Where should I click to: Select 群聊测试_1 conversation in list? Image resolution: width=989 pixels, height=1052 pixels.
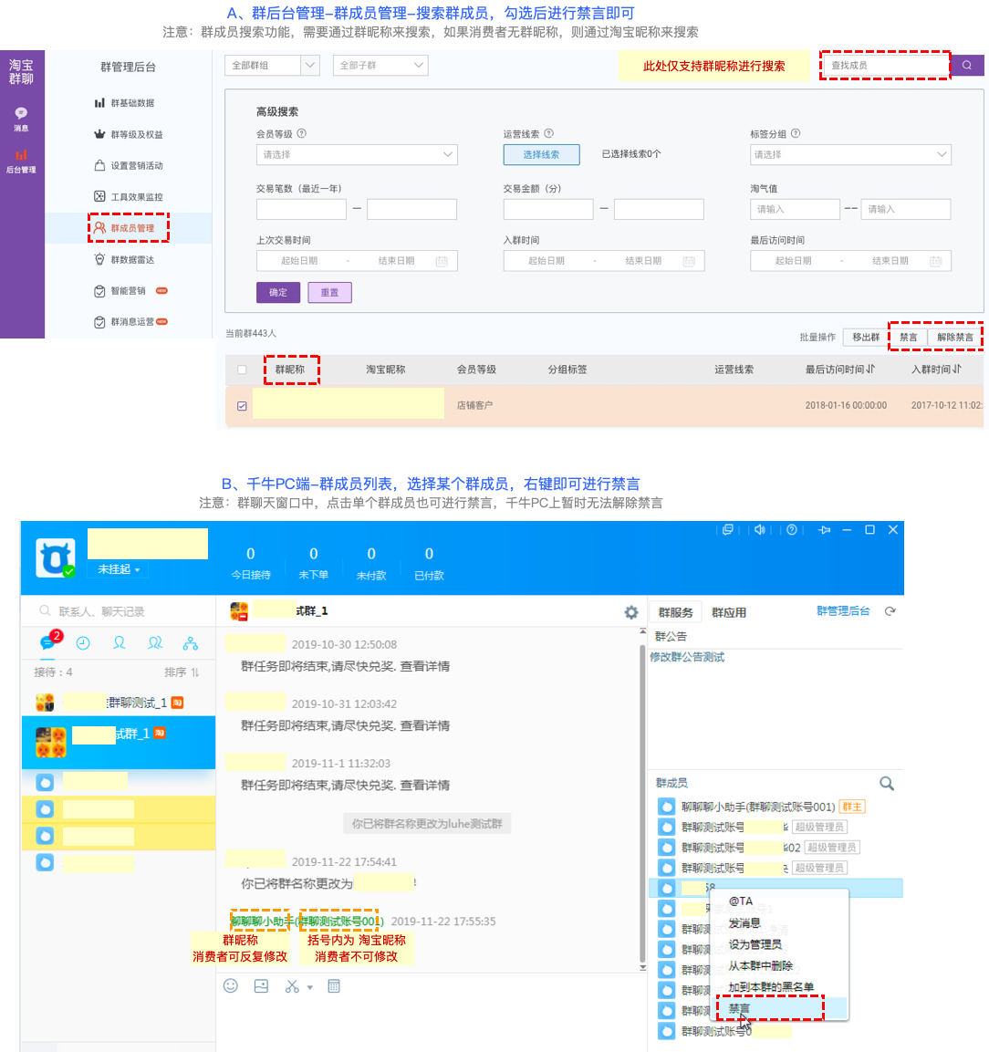click(x=118, y=703)
